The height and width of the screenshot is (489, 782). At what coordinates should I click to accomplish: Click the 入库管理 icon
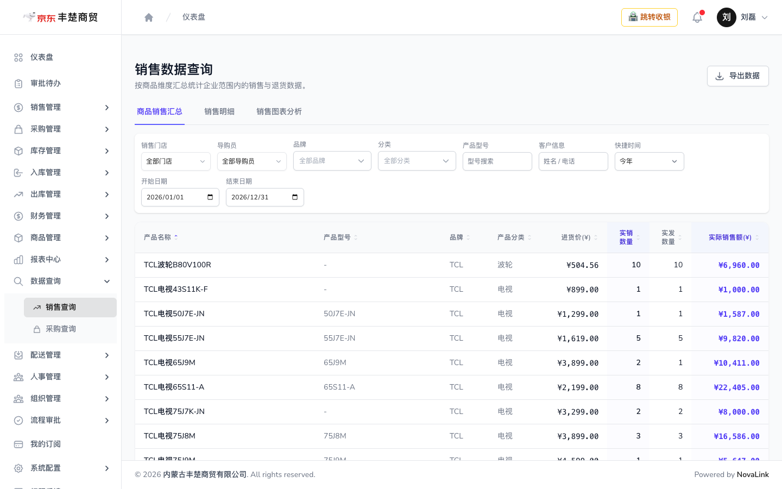18,173
